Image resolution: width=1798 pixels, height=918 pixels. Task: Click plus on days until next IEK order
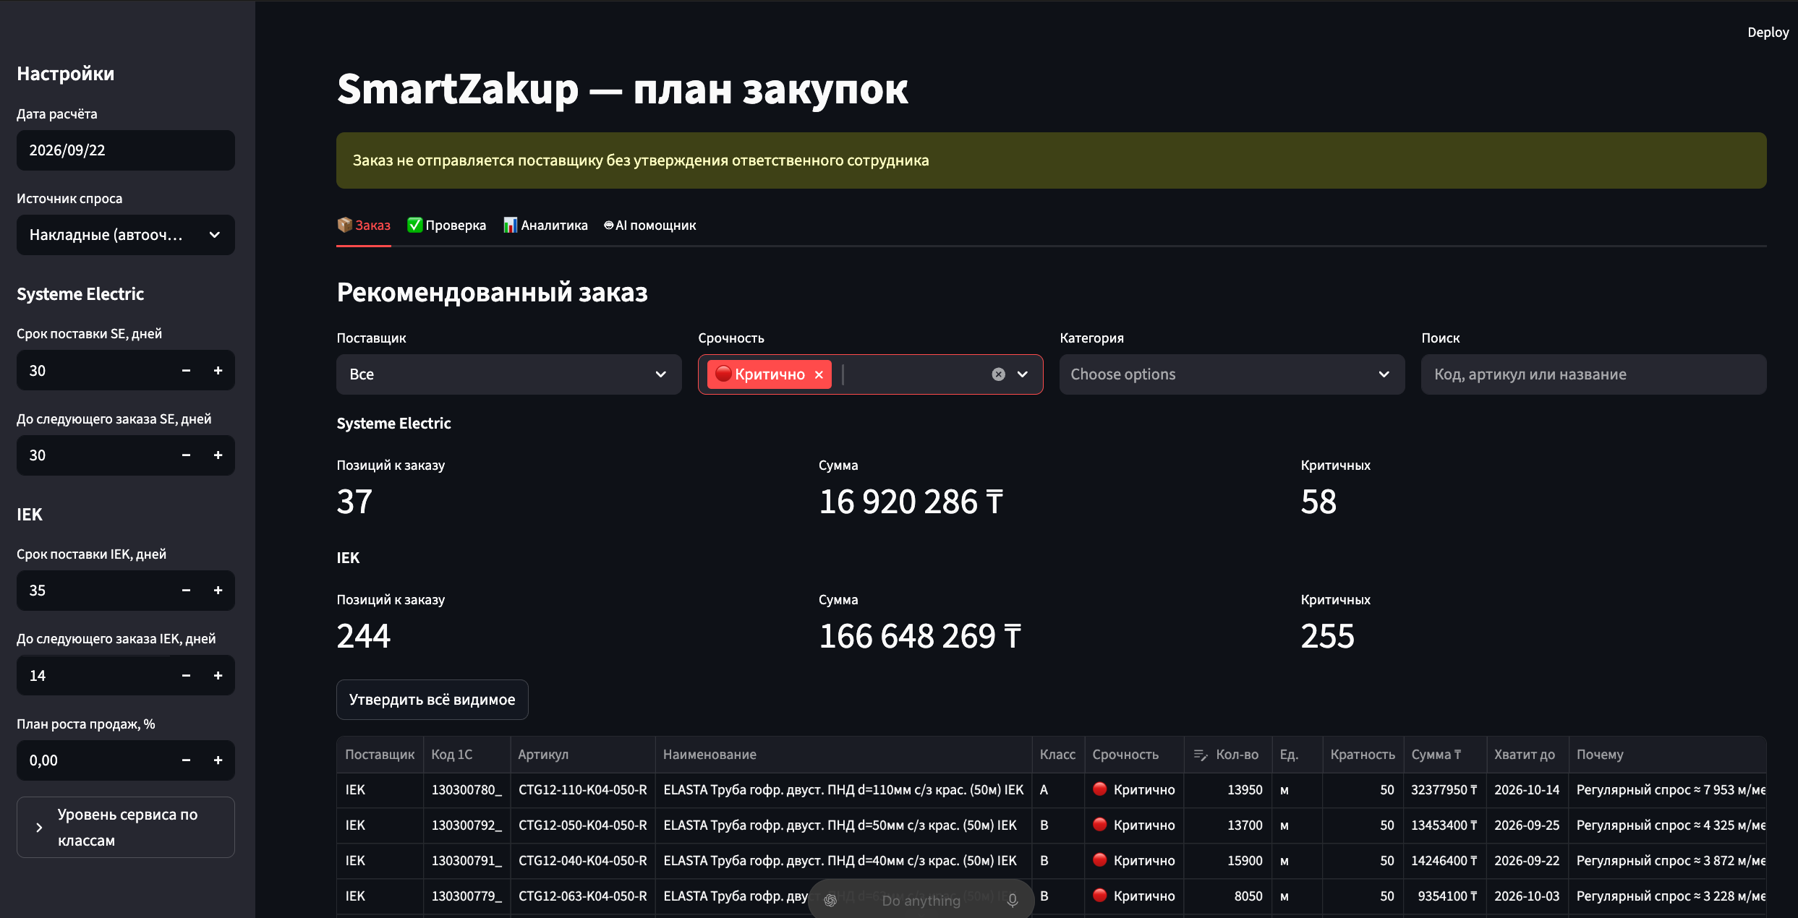click(x=218, y=676)
